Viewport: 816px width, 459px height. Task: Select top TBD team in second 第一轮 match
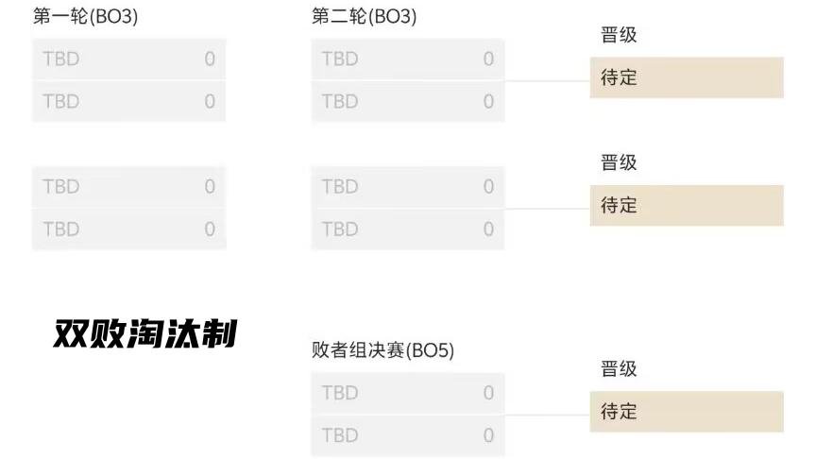tap(128, 187)
